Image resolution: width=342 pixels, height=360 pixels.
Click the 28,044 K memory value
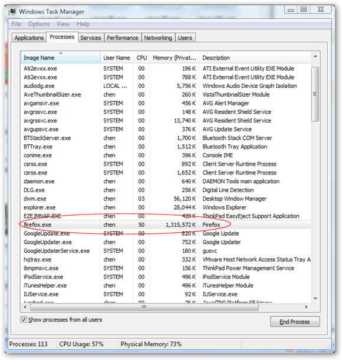(185, 207)
